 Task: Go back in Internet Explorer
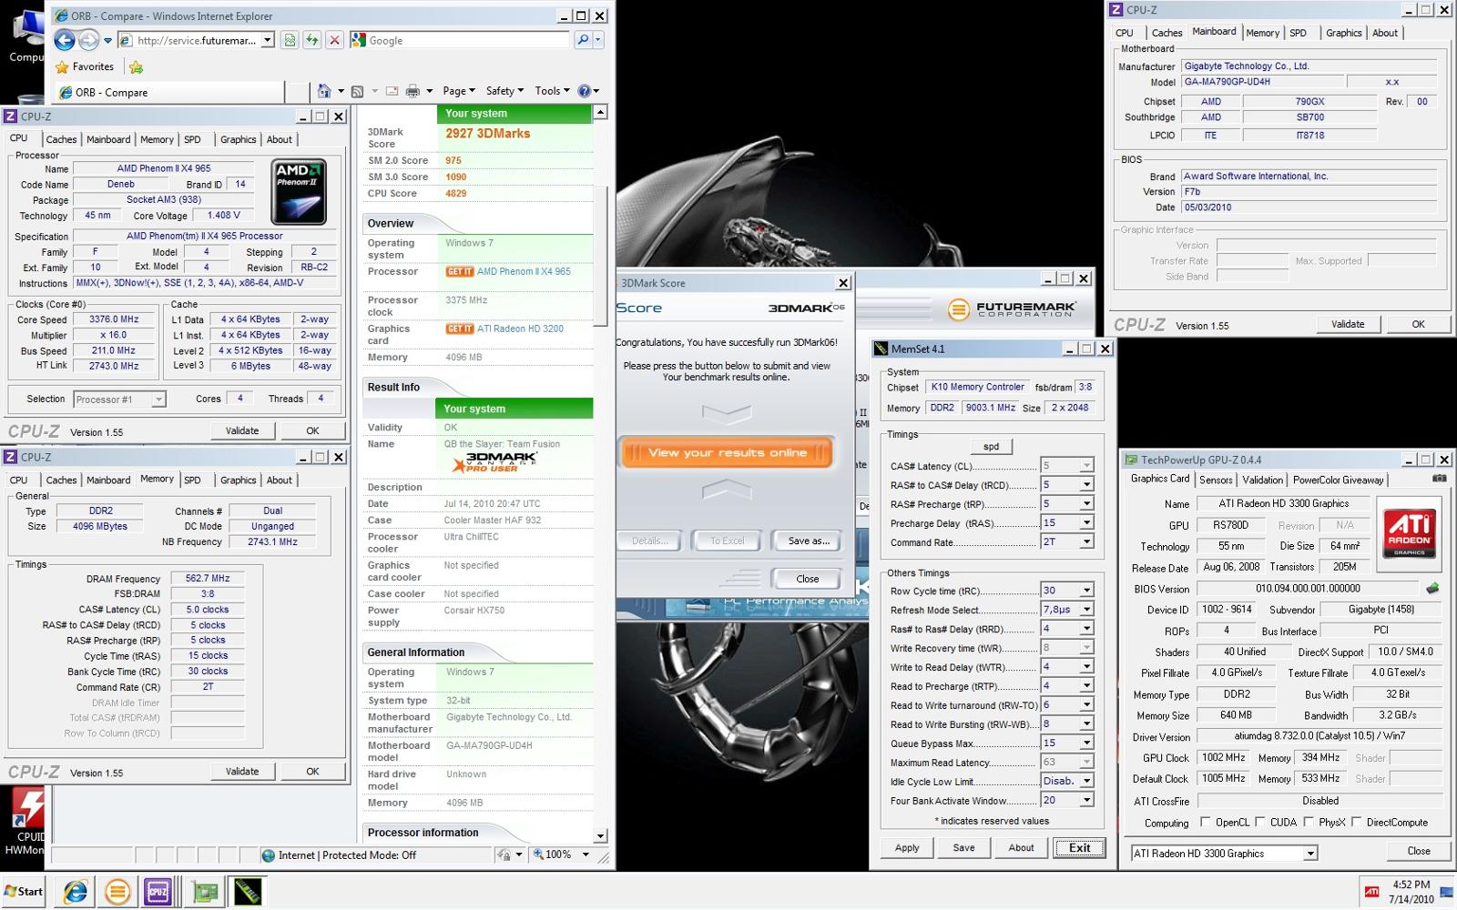(x=64, y=40)
